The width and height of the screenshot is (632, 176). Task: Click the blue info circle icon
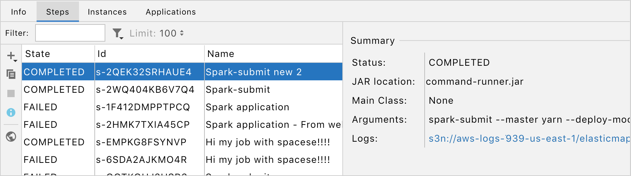pos(11,112)
